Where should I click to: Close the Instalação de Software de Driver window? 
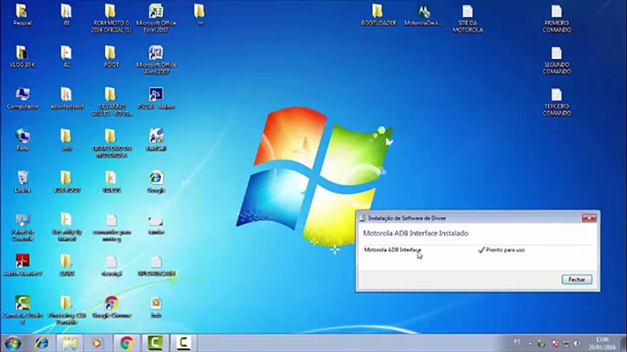coord(589,218)
